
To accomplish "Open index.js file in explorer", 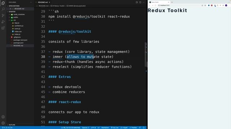I will pyautogui.click(x=17, y=34).
